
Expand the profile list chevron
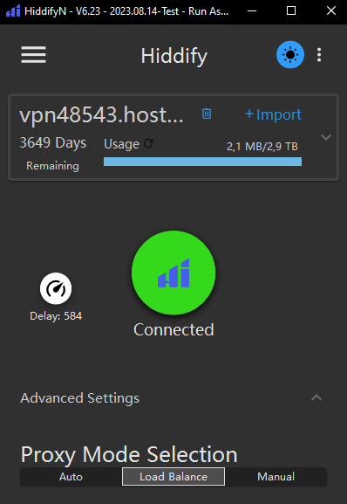[326, 137]
